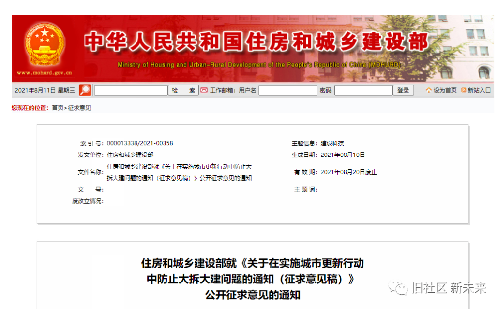This screenshot has width=498, height=324.
Task: Open the 新站入口 link
Action: (479, 90)
